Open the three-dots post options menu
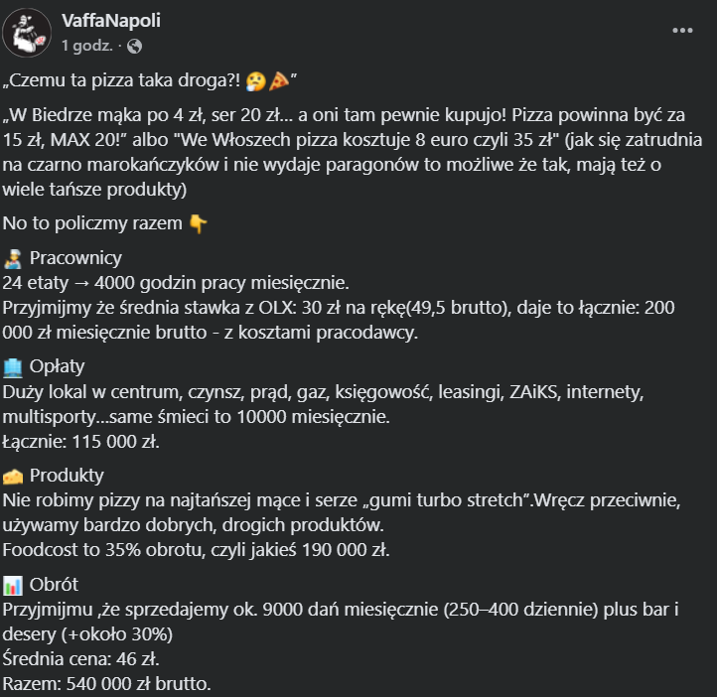717x697 pixels. click(x=682, y=30)
